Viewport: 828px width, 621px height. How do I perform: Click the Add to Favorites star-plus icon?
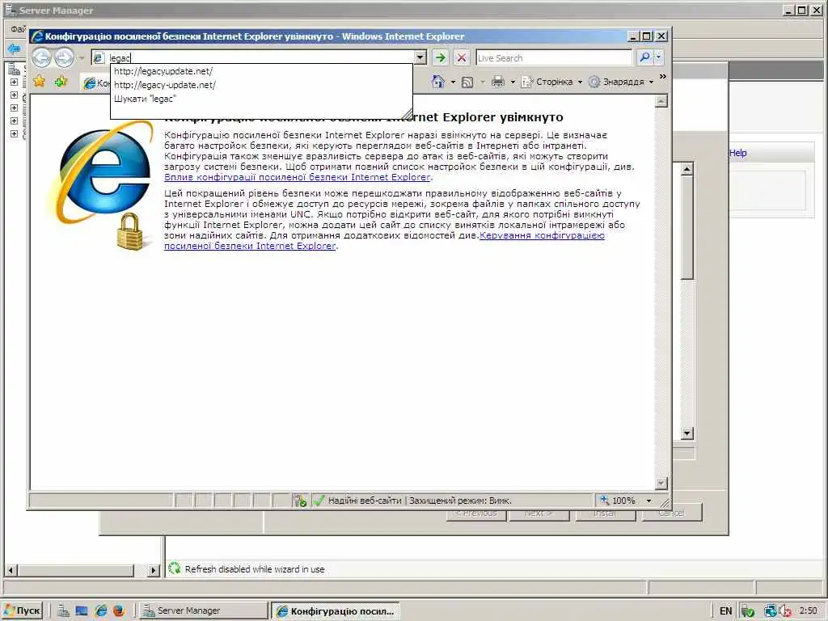pos(61,82)
